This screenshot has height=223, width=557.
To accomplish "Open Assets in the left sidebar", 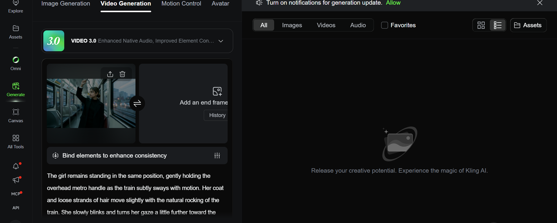I will click(x=16, y=32).
